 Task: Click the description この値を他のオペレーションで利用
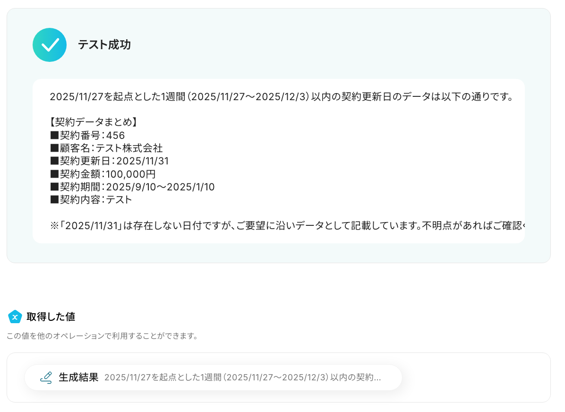pyautogui.click(x=103, y=336)
